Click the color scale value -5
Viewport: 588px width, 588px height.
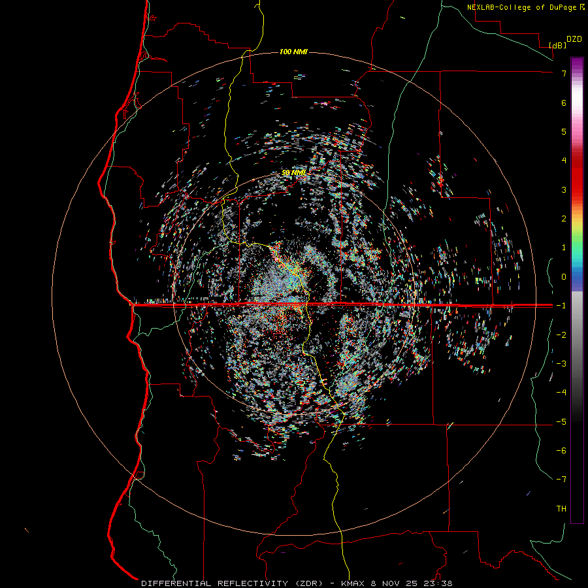pyautogui.click(x=561, y=422)
